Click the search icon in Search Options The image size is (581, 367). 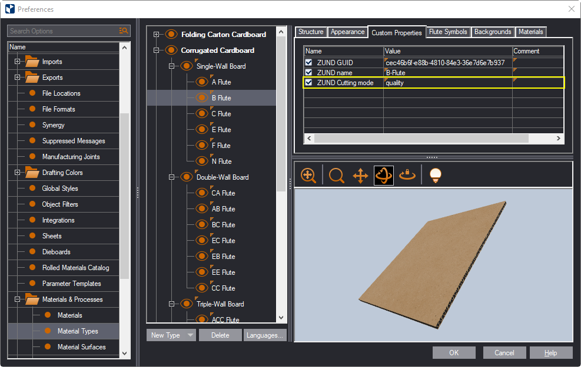pos(124,31)
